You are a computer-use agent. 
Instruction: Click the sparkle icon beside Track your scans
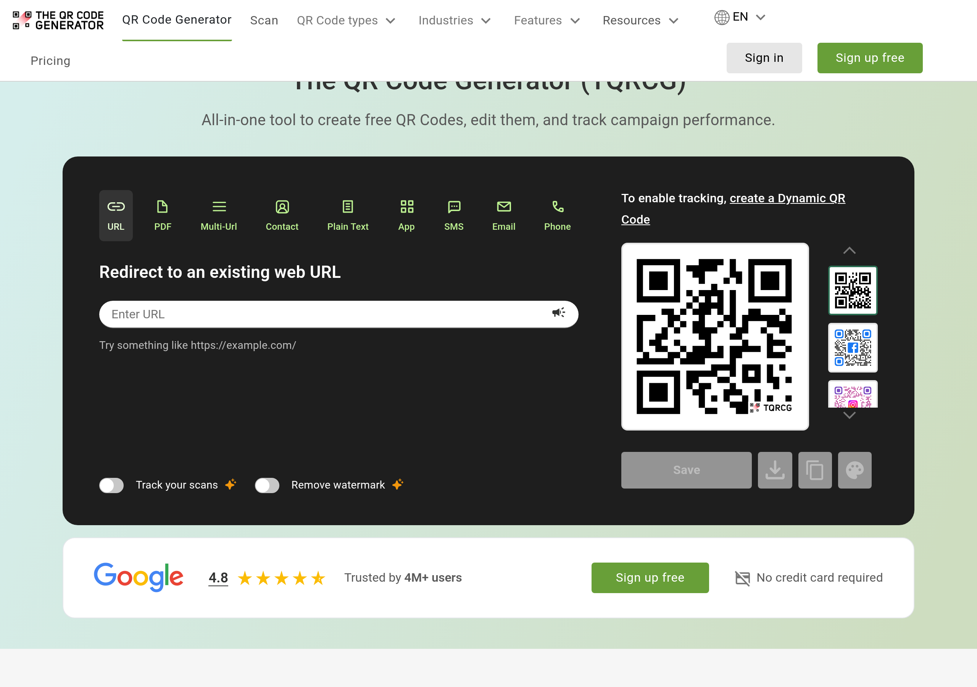tap(231, 484)
